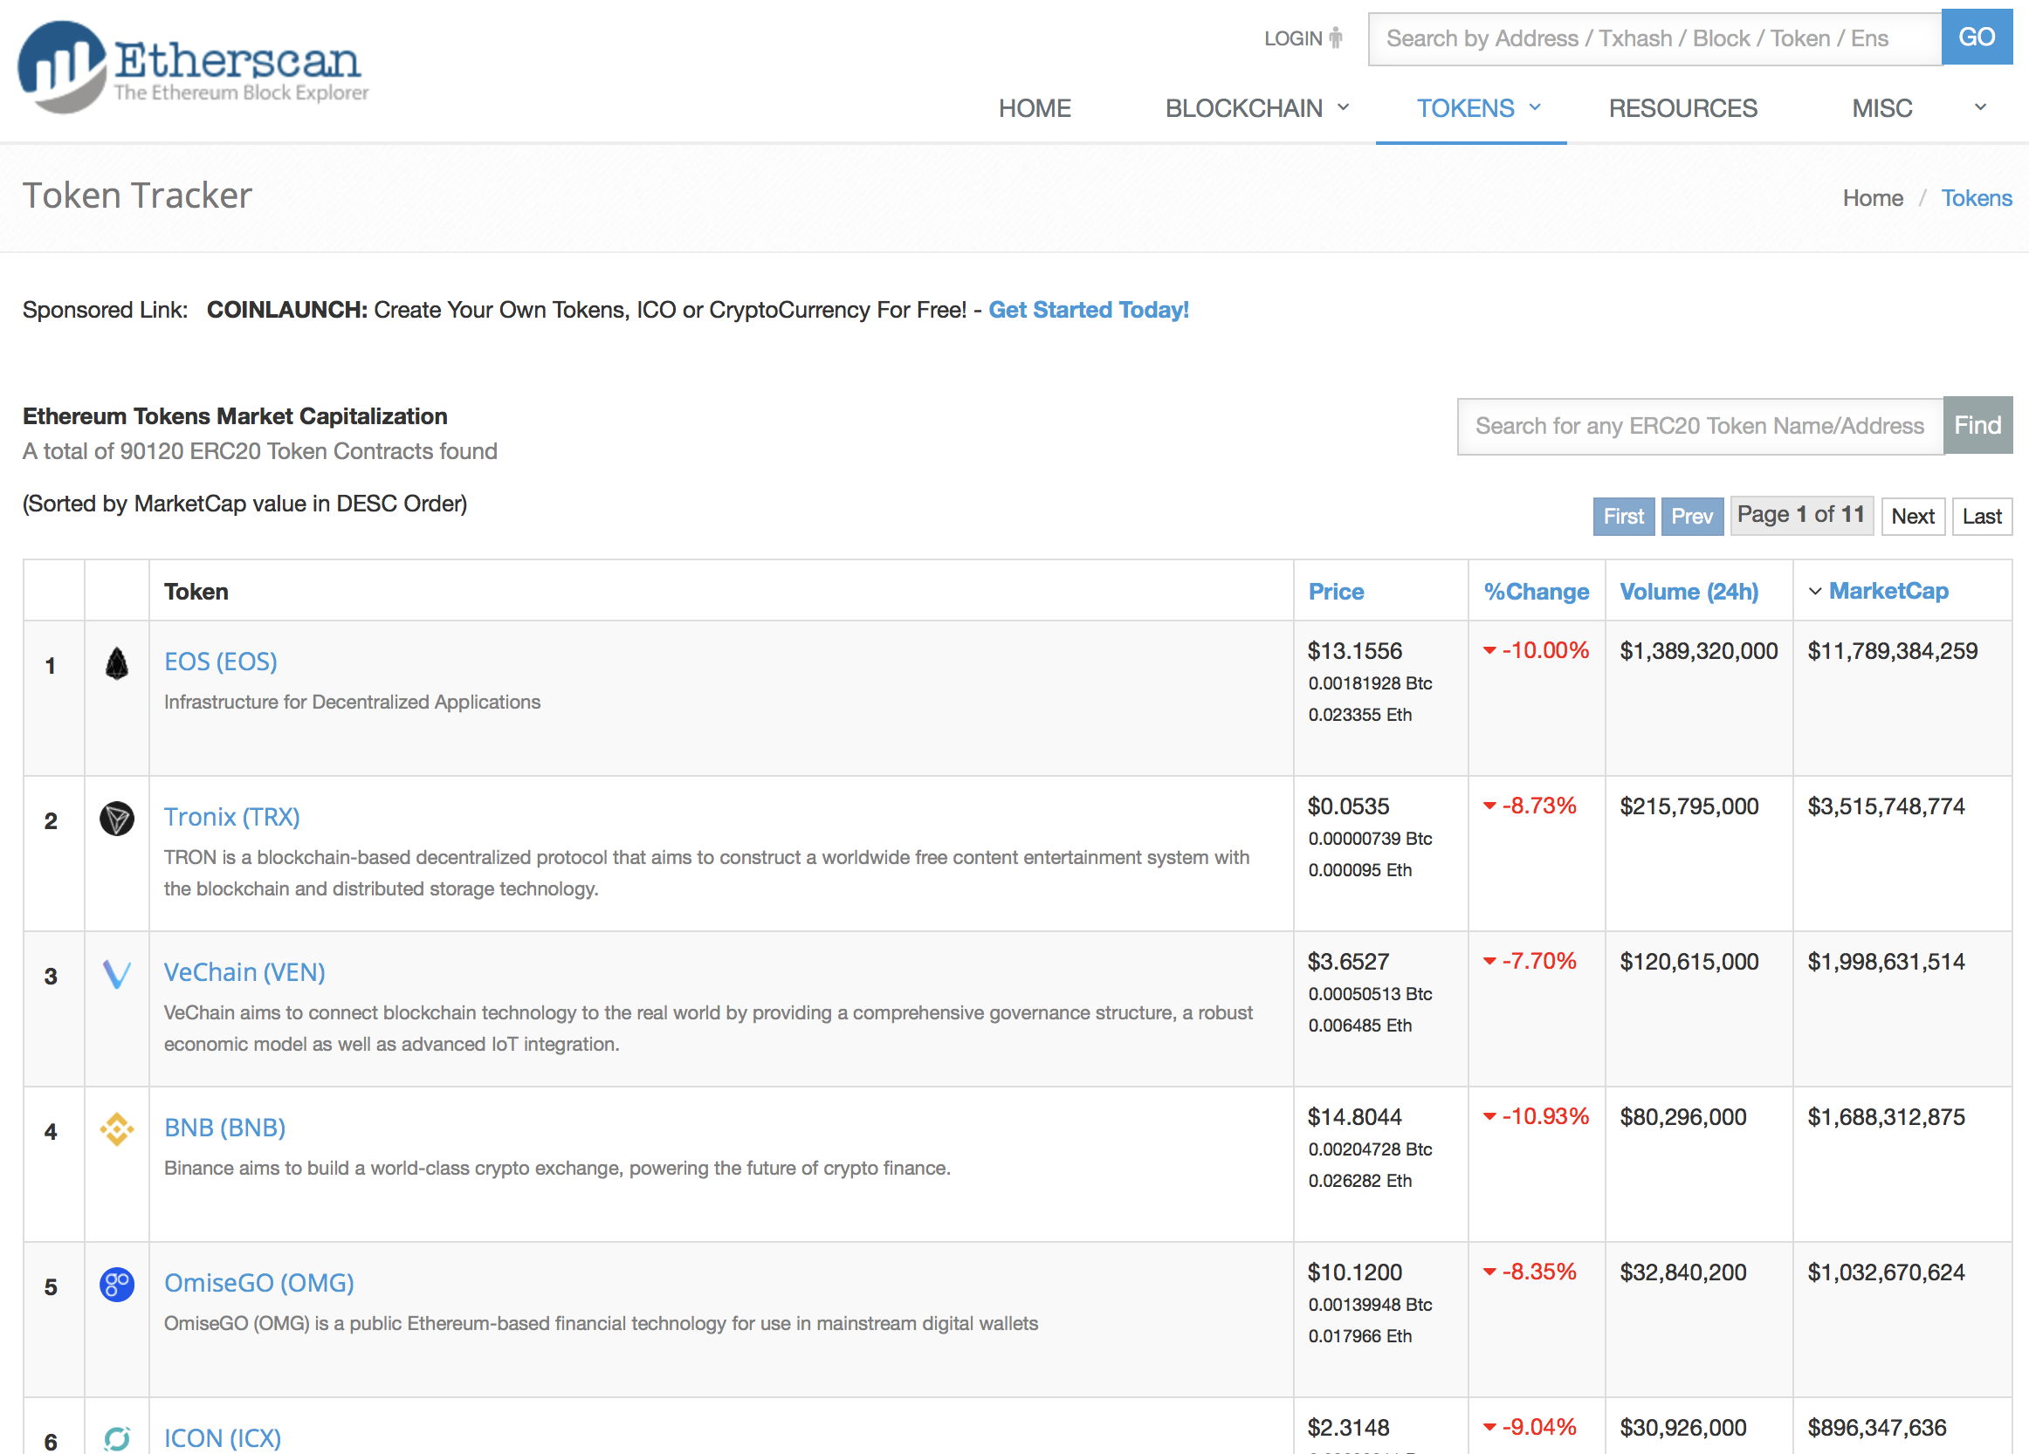Viewport: 2029px width, 1454px height.
Task: Click MarketCap sort arrow icon
Action: pos(1815,591)
